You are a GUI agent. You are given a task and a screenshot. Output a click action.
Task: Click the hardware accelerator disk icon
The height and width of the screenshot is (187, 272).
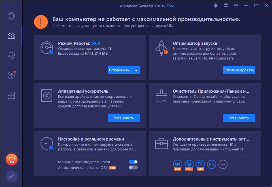(47, 95)
